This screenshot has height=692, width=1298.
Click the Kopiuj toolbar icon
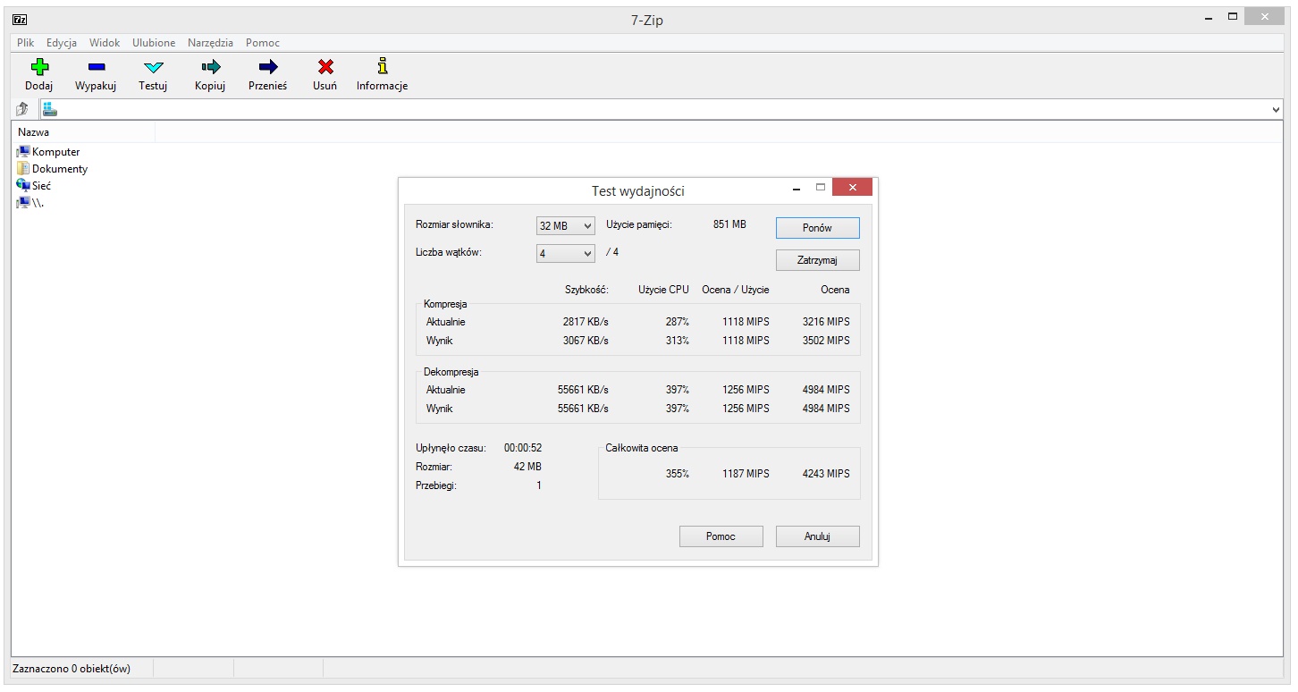point(210,66)
